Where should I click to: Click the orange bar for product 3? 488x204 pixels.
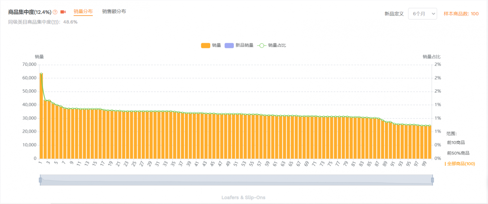click(x=49, y=129)
